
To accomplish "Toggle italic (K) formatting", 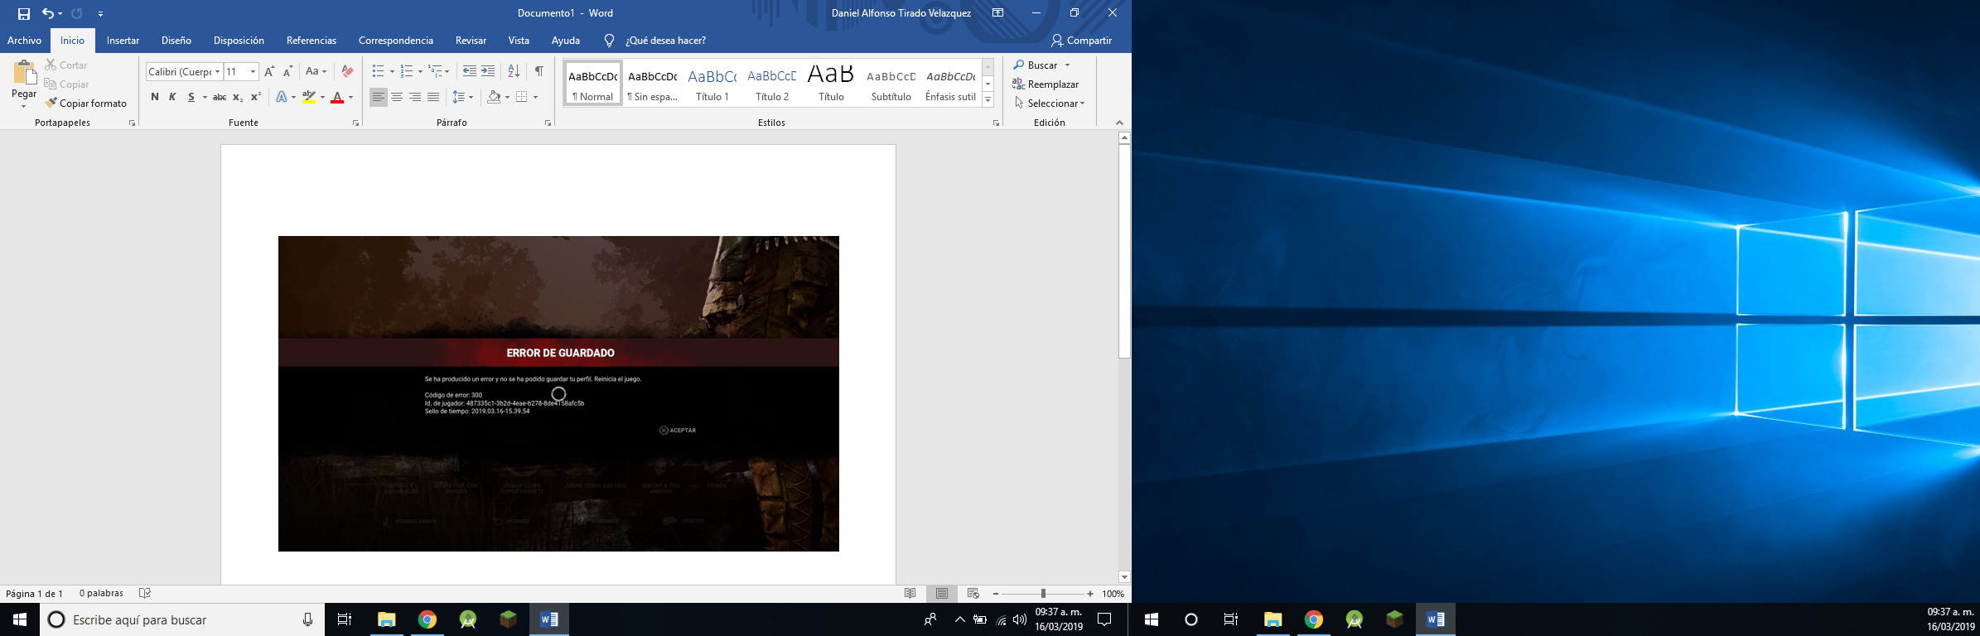I will coord(172,97).
